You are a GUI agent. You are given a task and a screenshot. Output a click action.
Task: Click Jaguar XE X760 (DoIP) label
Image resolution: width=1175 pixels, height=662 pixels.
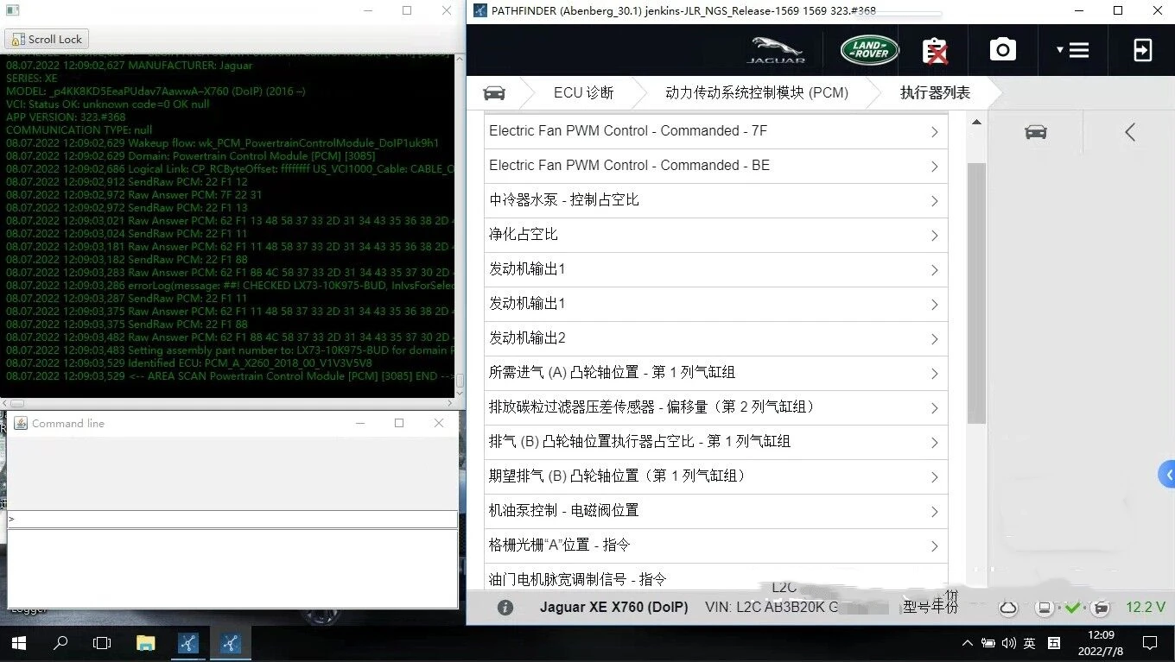click(x=614, y=608)
